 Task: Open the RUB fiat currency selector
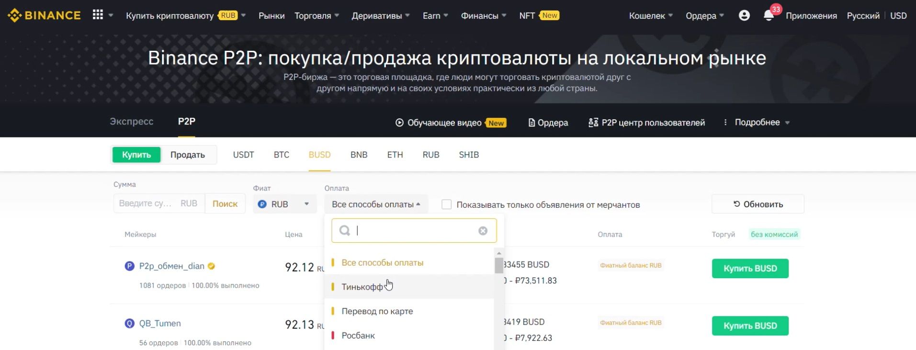[x=284, y=204]
